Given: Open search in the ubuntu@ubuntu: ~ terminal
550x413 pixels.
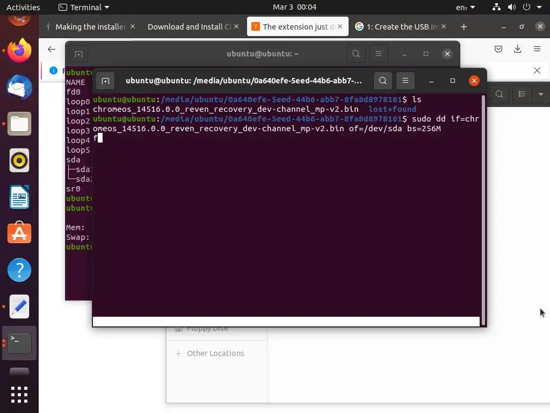Looking at the screenshot, I should coord(356,54).
